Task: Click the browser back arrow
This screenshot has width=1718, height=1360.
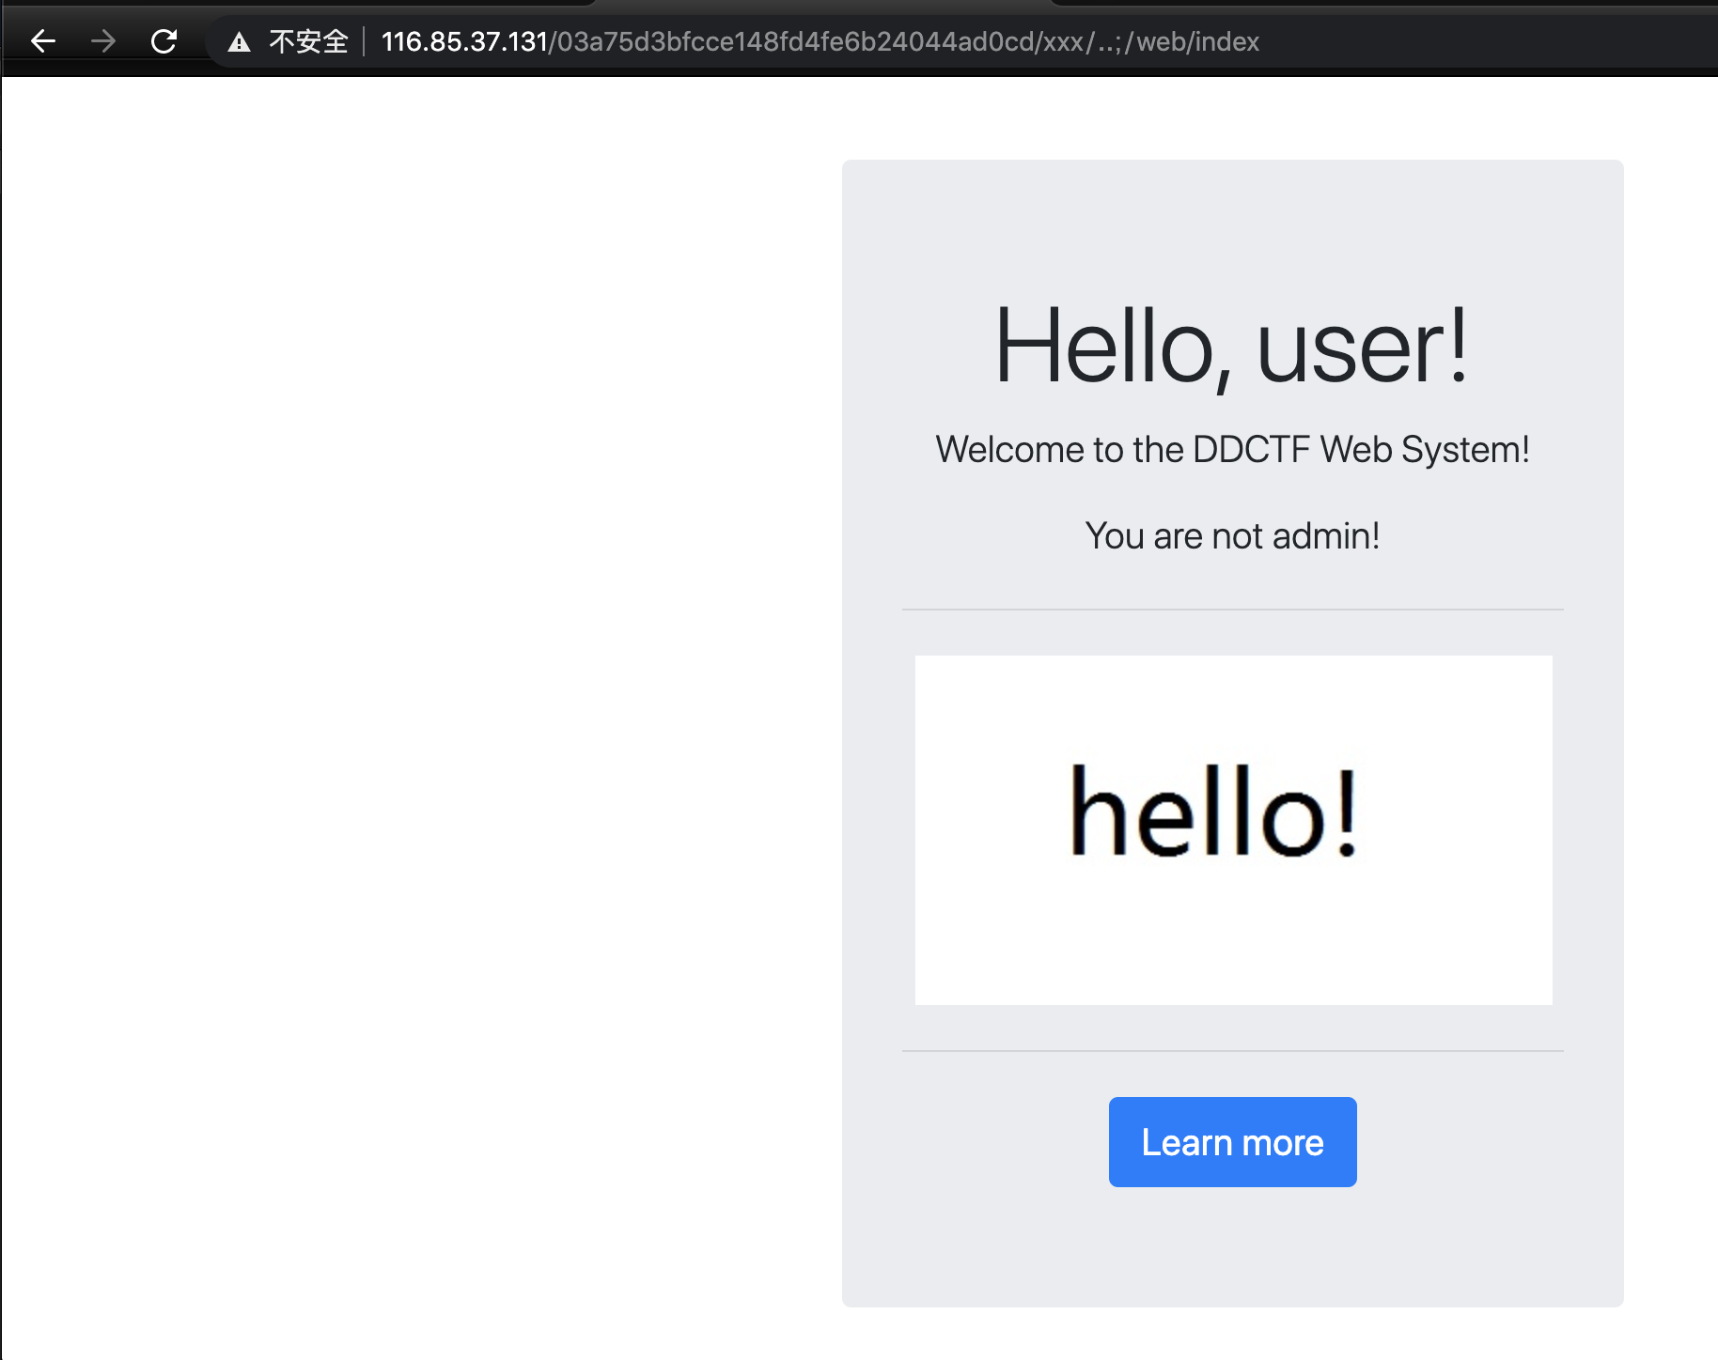Action: click(43, 41)
